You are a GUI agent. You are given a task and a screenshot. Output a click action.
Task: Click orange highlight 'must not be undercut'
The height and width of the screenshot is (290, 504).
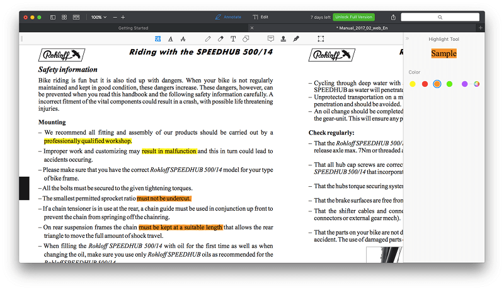pyautogui.click(x=164, y=199)
